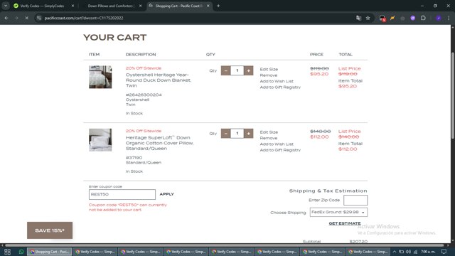
Task: Decrease quantity of Heritage SuperLoft pillow
Action: 225,134
